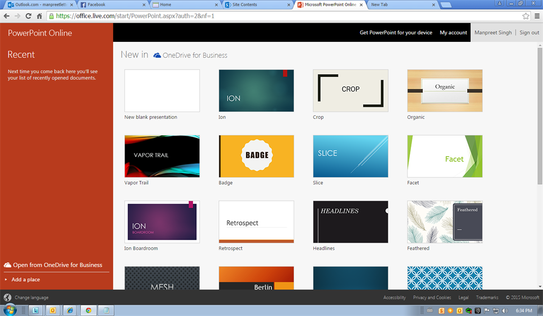Switch to the New Tab tab
Screen dimensions: 543x316
[402, 5]
